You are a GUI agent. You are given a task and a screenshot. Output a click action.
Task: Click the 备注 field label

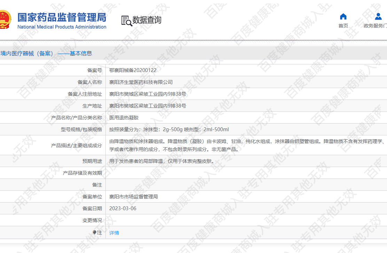(x=97, y=185)
